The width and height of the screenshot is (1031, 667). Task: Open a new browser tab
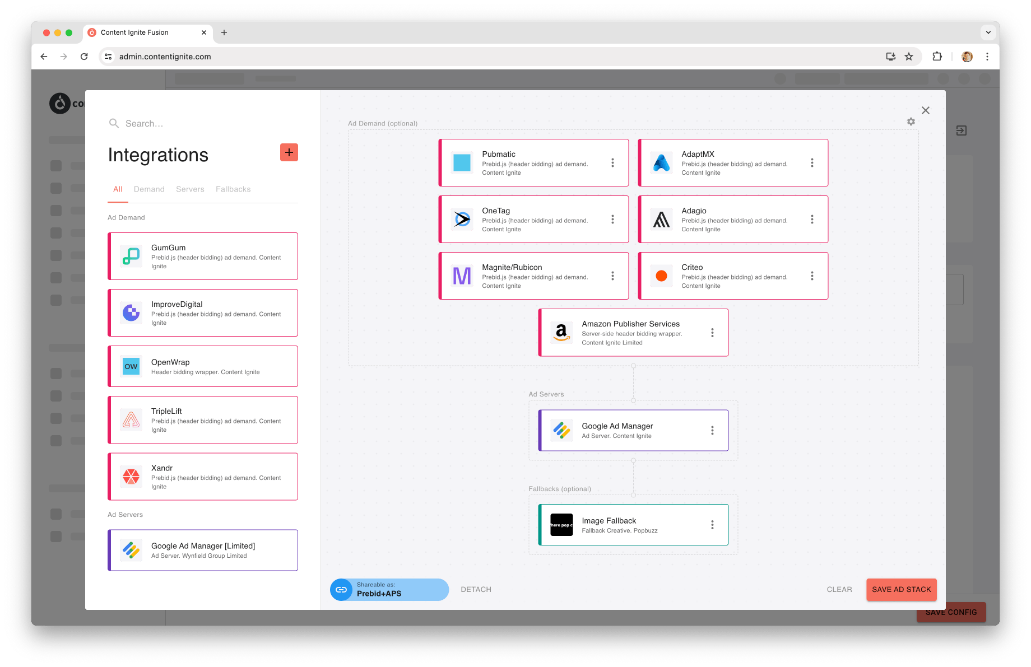pyautogui.click(x=224, y=32)
